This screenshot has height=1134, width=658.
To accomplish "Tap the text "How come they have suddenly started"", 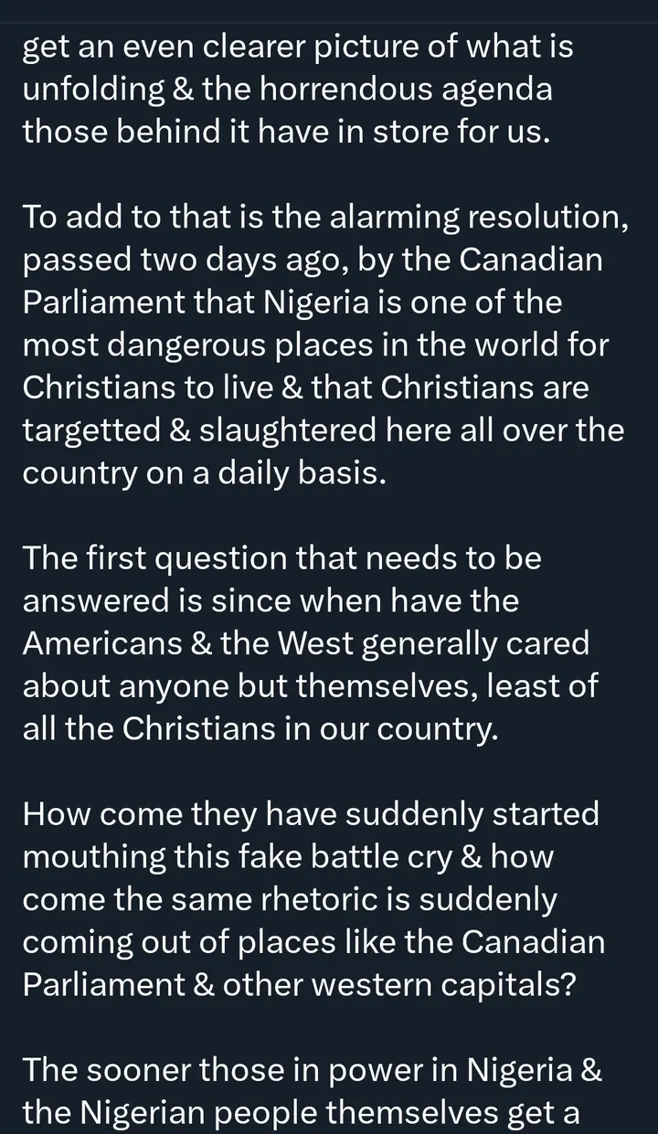I will click(310, 812).
